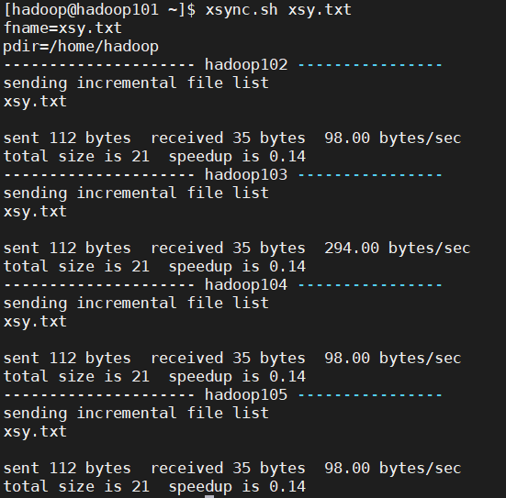Click the xsy.txt file name below hadoop102
The height and width of the screenshot is (498, 506).
coord(35,102)
